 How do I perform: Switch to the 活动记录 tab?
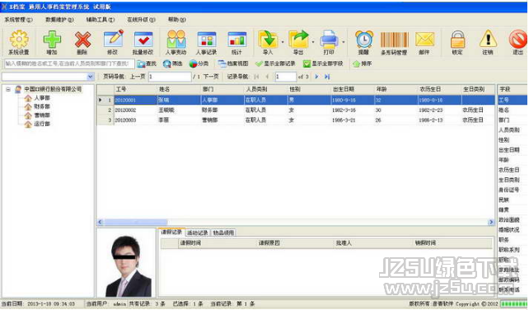[x=198, y=233]
